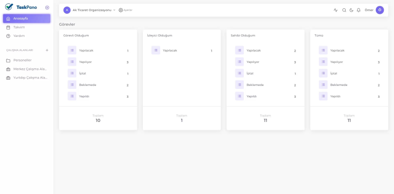
Task: Click Toplam 10 in Görevli Olduğum card
Action: [x=98, y=118]
